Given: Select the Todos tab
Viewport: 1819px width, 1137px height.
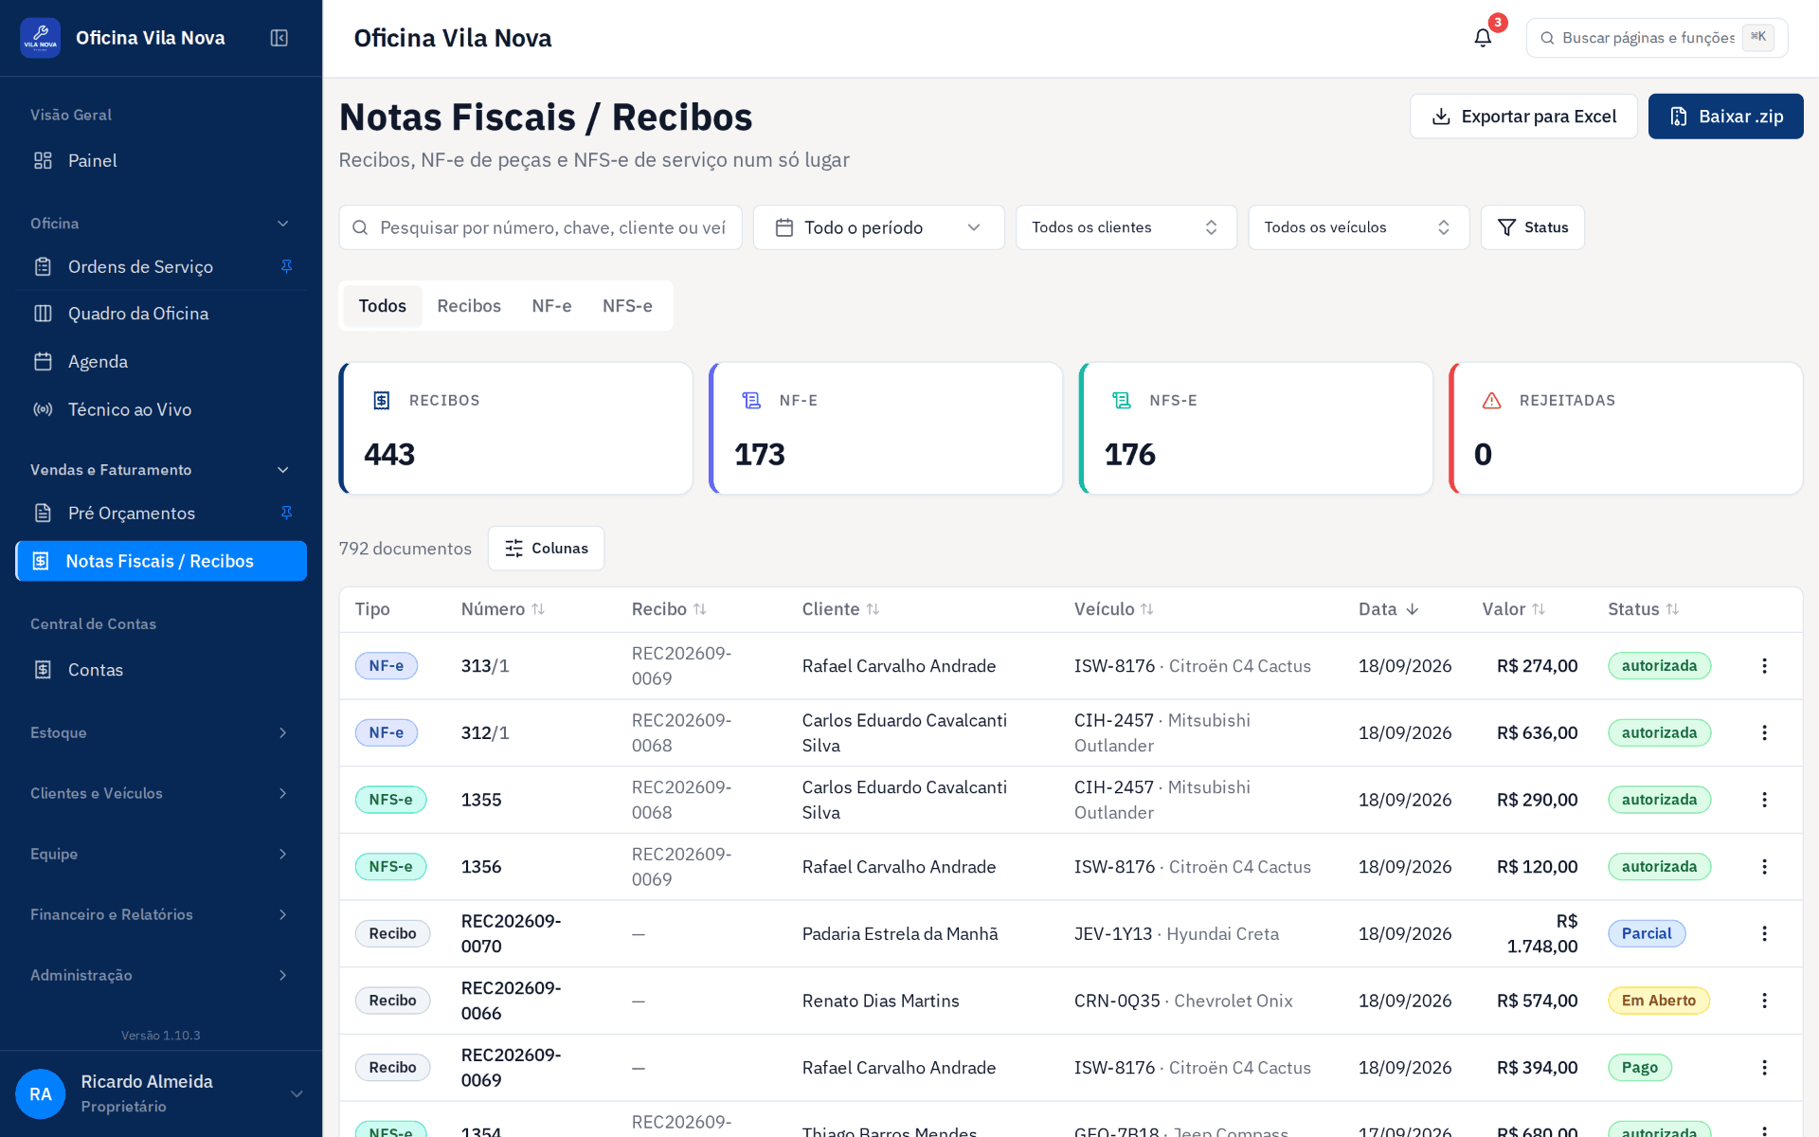Looking at the screenshot, I should coord(382,306).
